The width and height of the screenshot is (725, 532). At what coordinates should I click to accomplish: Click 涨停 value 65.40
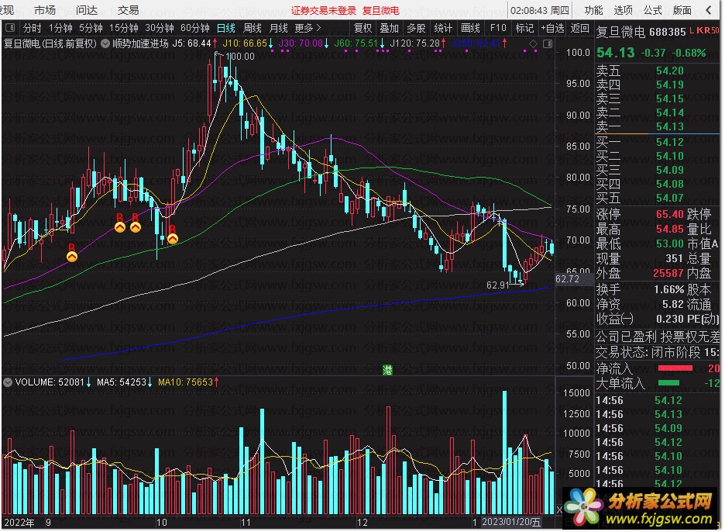(670, 214)
